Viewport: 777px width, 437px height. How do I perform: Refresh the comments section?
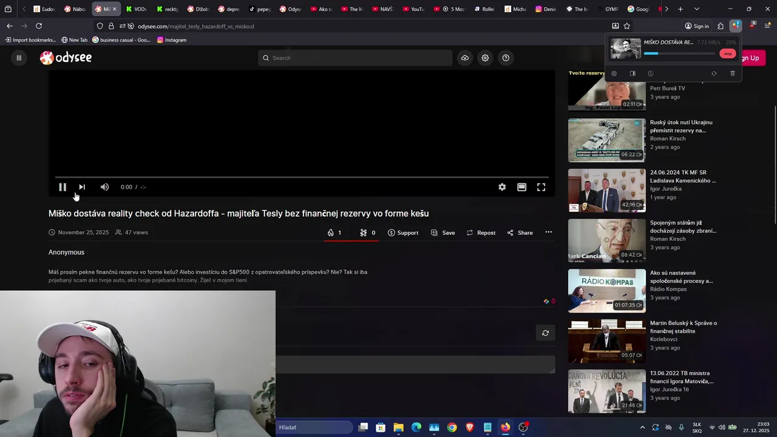[x=545, y=333]
